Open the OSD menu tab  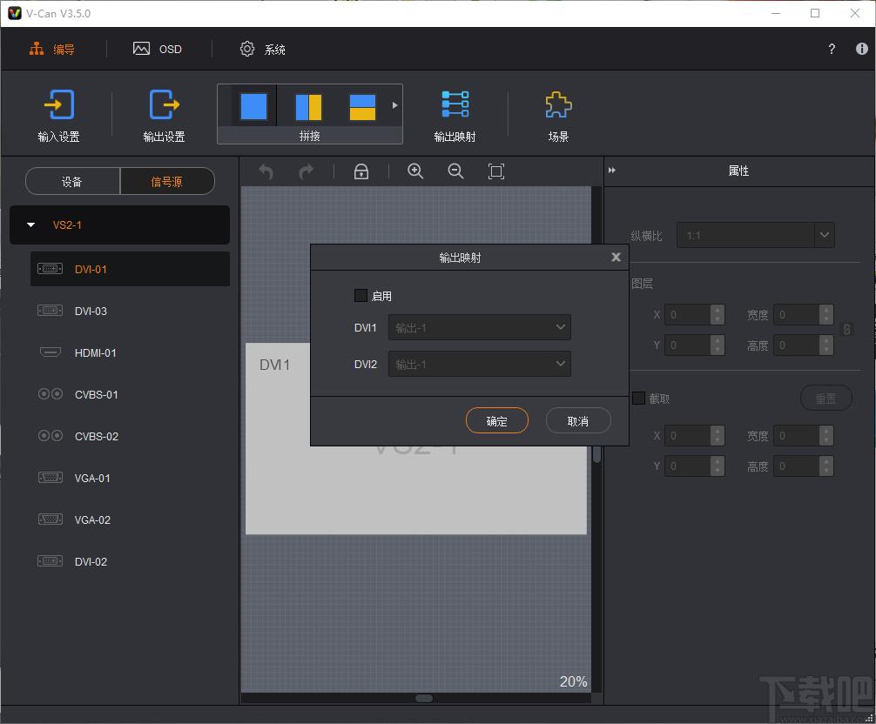click(x=158, y=49)
